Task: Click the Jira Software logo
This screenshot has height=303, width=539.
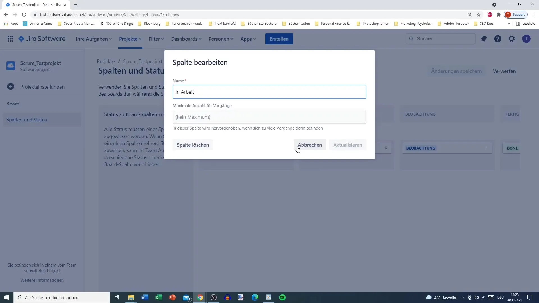Action: coord(42,39)
